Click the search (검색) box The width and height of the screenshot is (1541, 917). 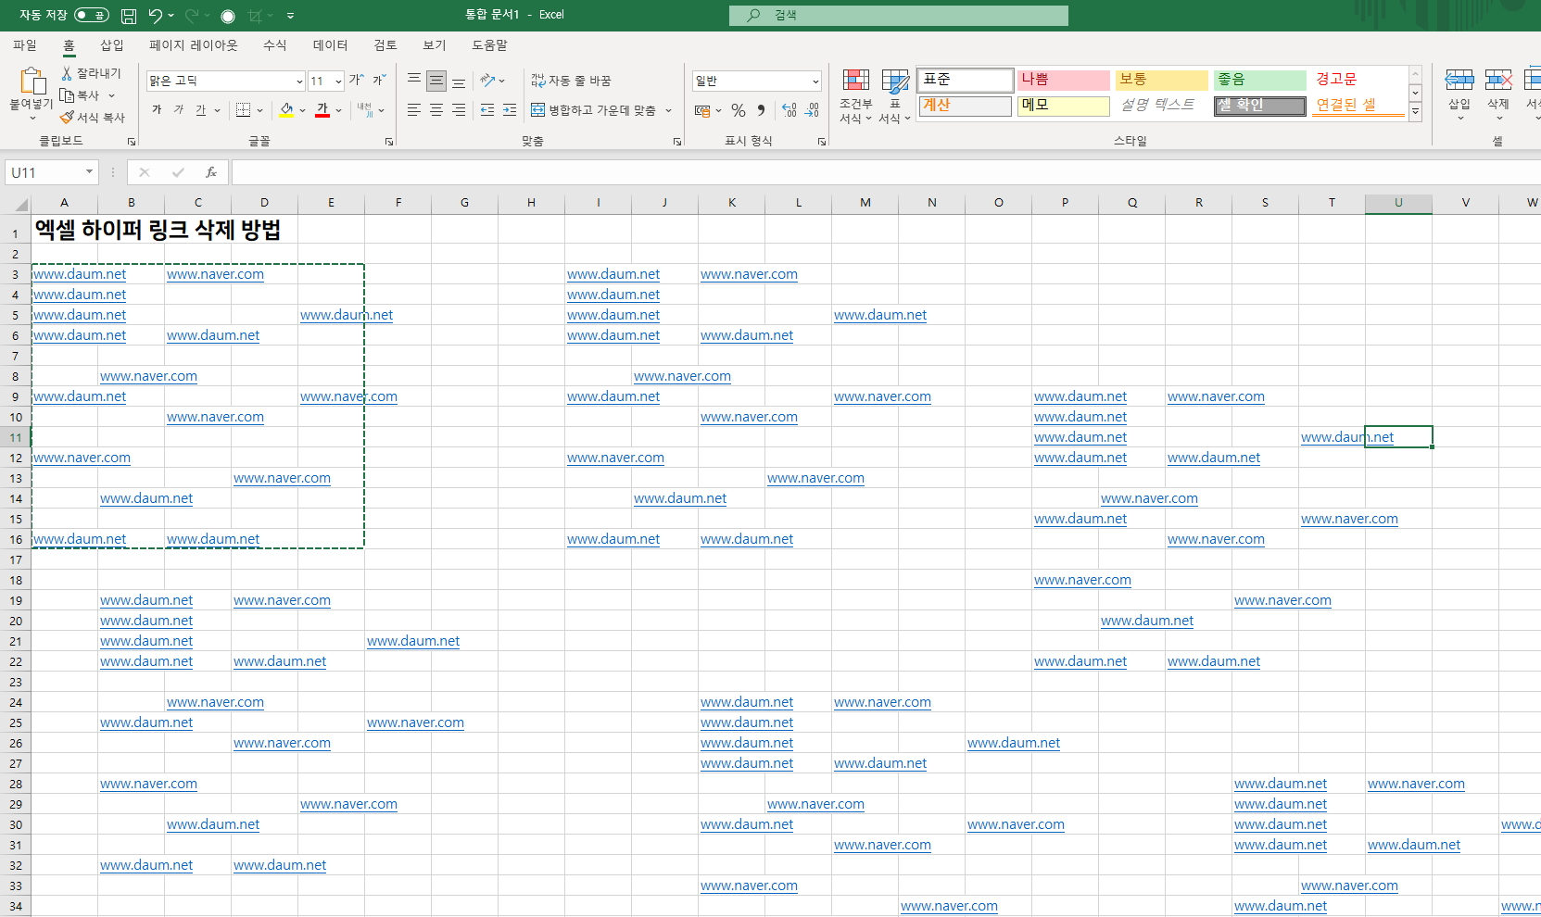[x=898, y=15]
